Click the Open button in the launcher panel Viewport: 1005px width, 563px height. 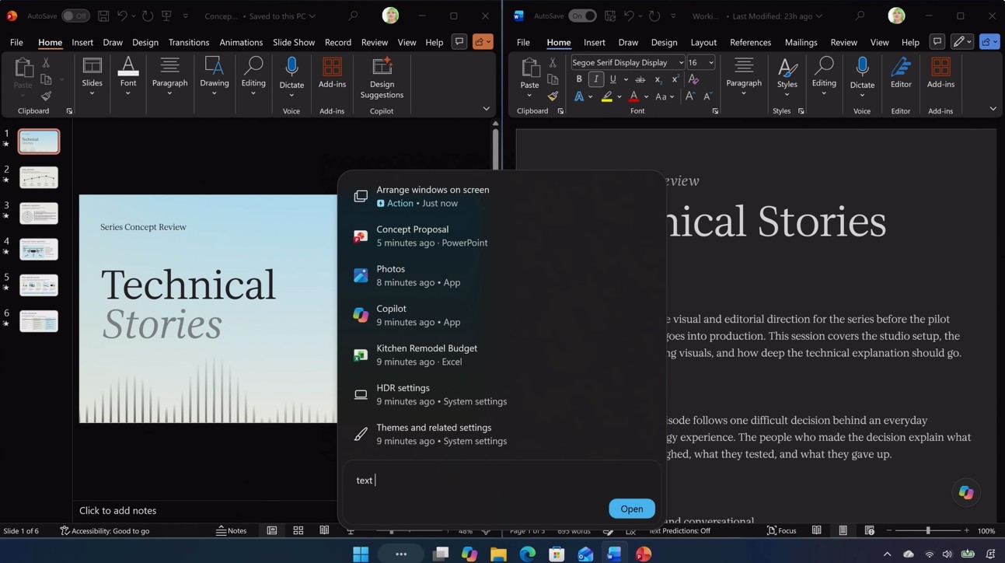(632, 509)
